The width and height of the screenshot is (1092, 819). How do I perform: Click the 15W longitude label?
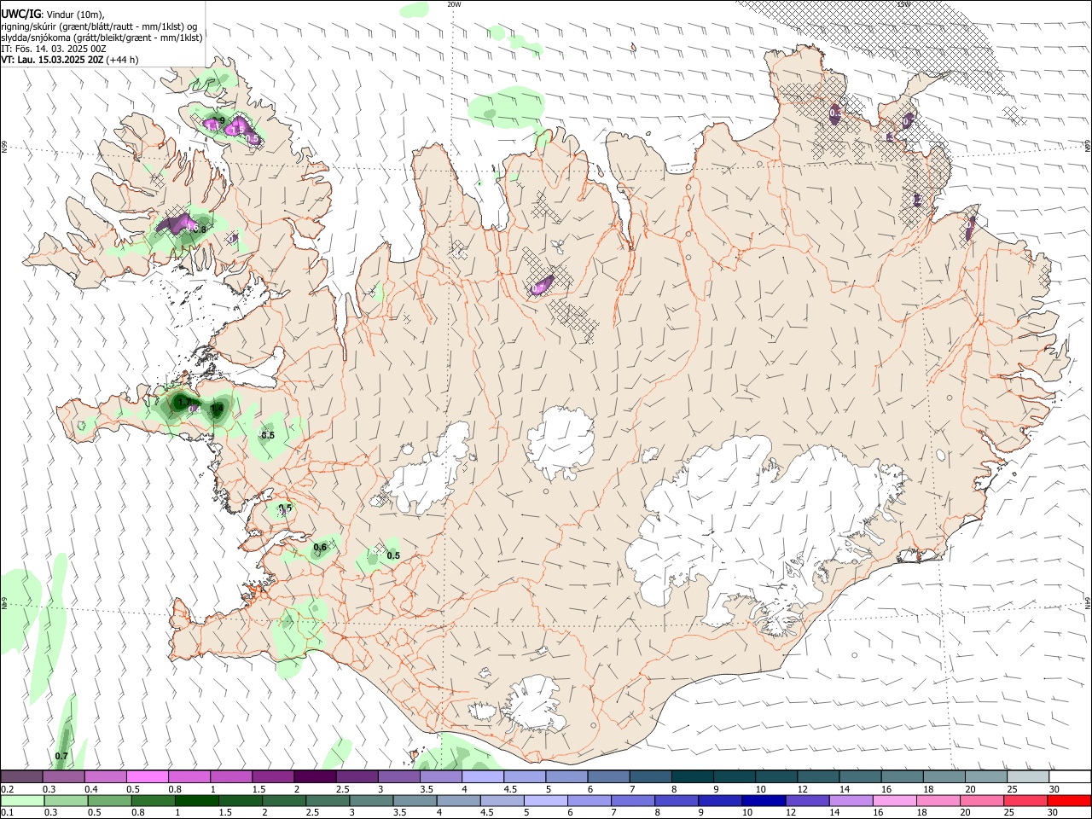[x=903, y=4]
